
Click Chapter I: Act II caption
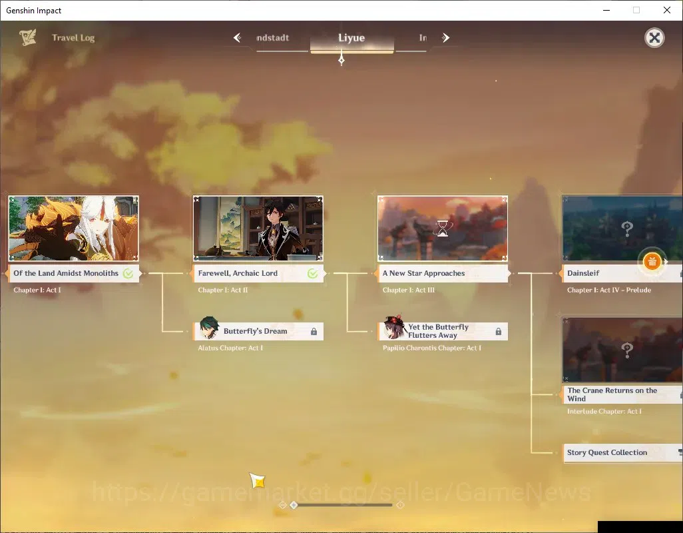[223, 290]
